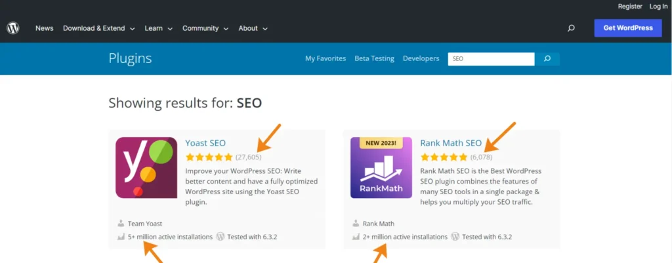Click the Rank Math SEO description paragraph
This screenshot has height=263, width=672.
481,186
